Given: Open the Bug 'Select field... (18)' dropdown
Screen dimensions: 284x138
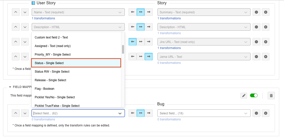Looking at the screenshot, I should pos(204,113).
